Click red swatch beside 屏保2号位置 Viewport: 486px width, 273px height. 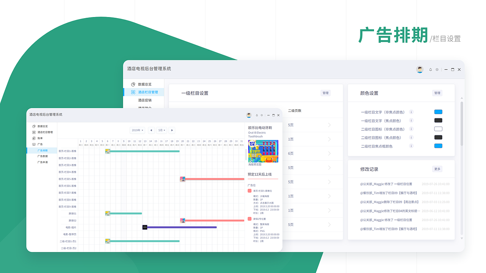(249, 219)
